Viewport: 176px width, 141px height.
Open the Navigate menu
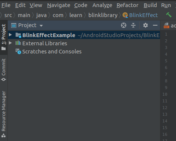pyautogui.click(x=59, y=5)
